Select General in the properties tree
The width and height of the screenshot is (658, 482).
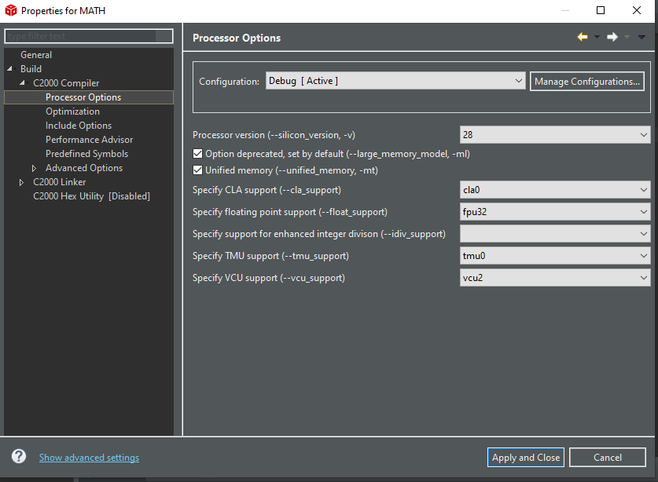click(36, 55)
